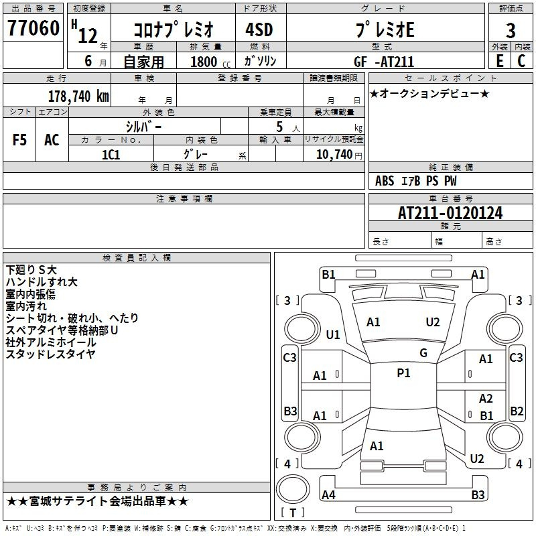Click the P1 mark on the roof

coord(403,373)
